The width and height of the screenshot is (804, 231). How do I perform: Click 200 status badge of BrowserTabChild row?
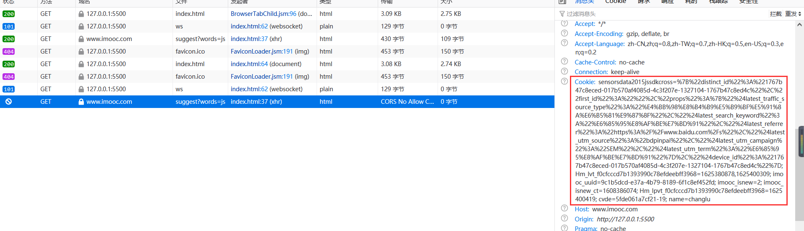click(8, 14)
